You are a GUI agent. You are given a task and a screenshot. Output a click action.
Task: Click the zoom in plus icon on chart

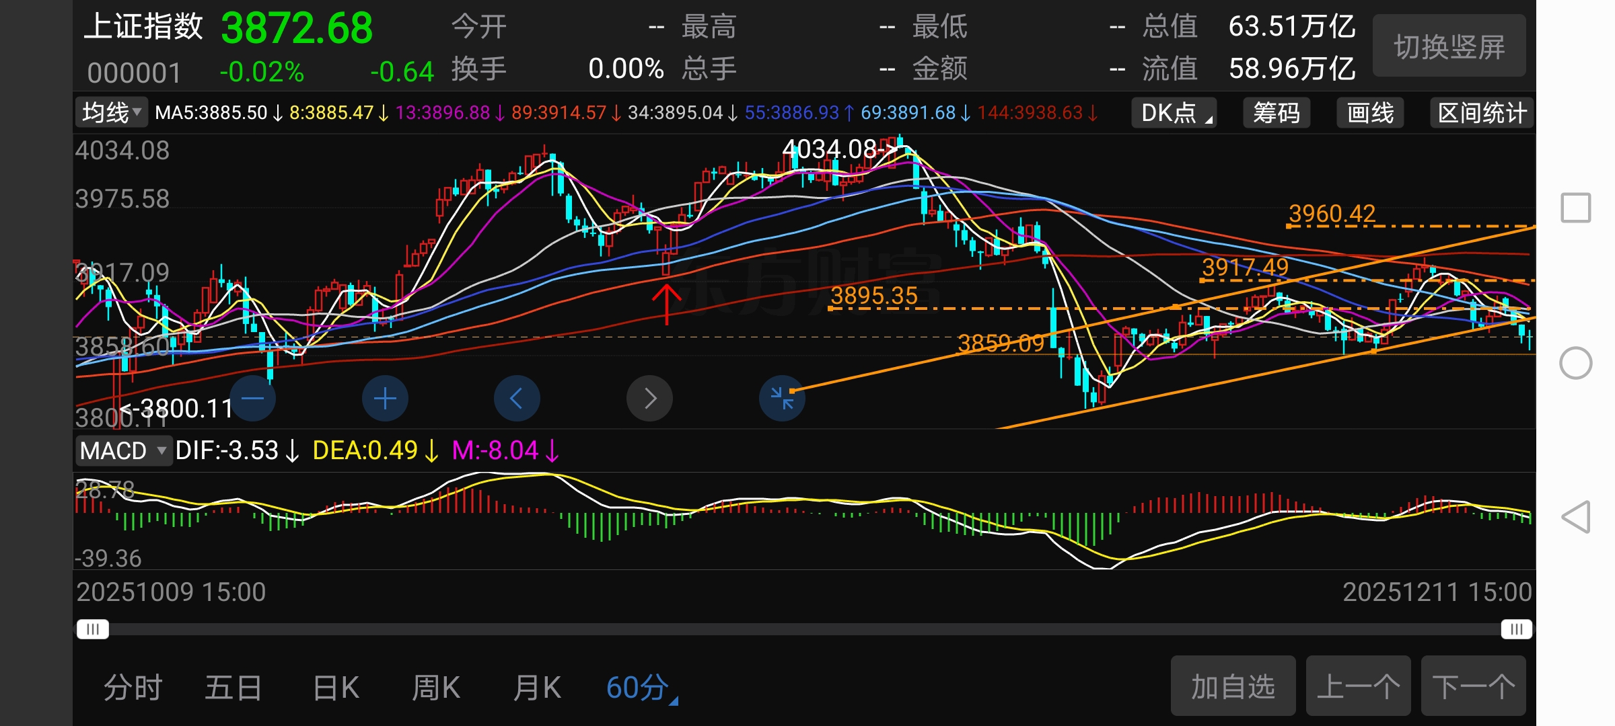(385, 399)
